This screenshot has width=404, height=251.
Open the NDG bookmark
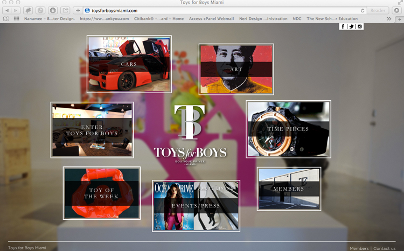(x=297, y=18)
